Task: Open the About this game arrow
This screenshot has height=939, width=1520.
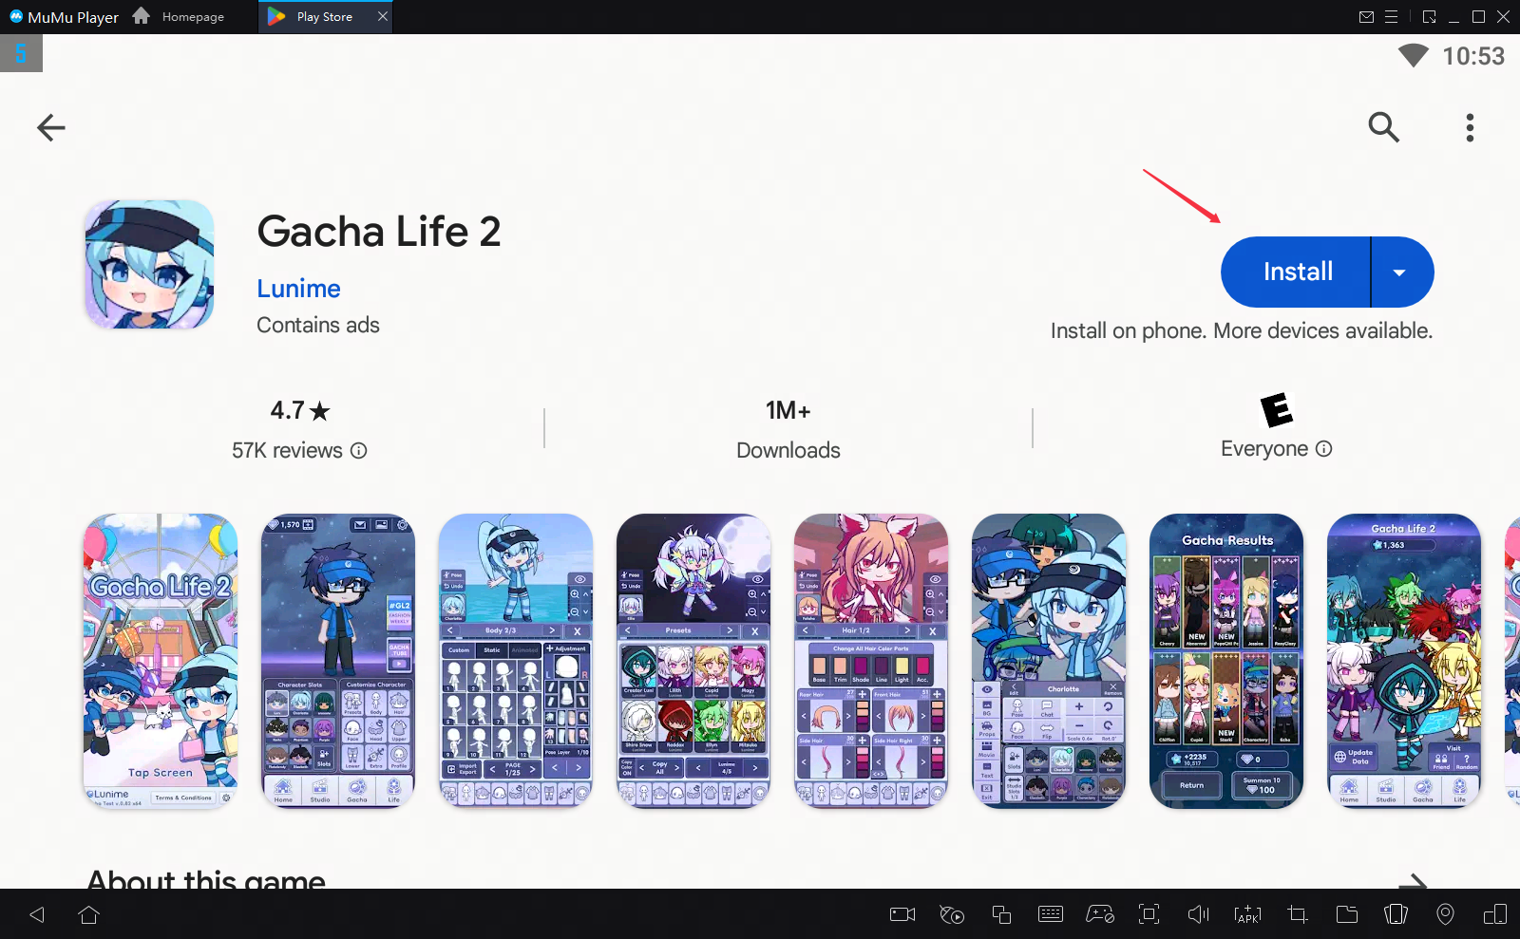Action: click(x=1413, y=882)
